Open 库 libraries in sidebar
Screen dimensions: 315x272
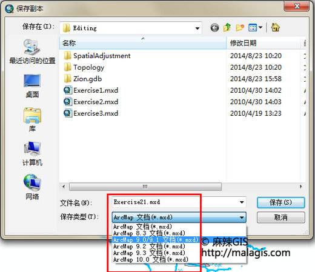point(32,119)
